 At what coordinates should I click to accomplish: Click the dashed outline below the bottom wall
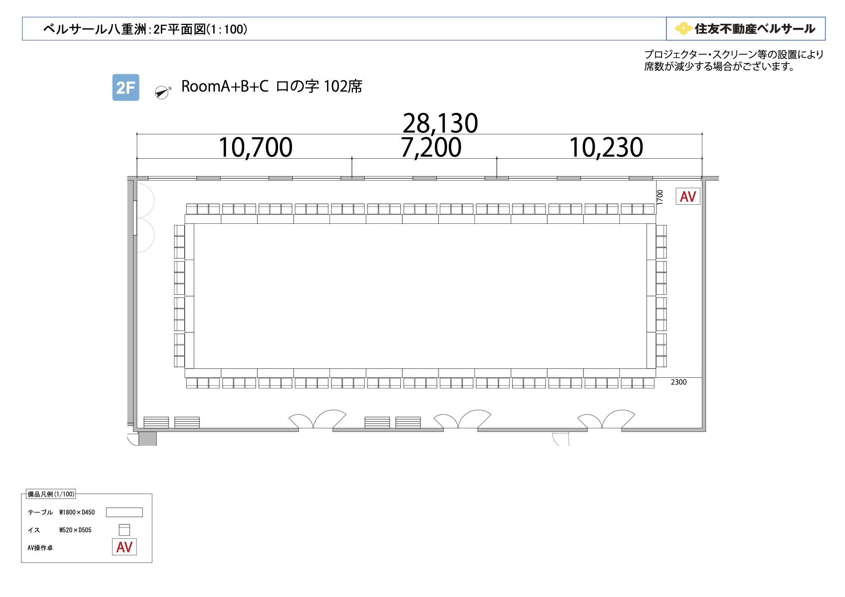[561, 439]
